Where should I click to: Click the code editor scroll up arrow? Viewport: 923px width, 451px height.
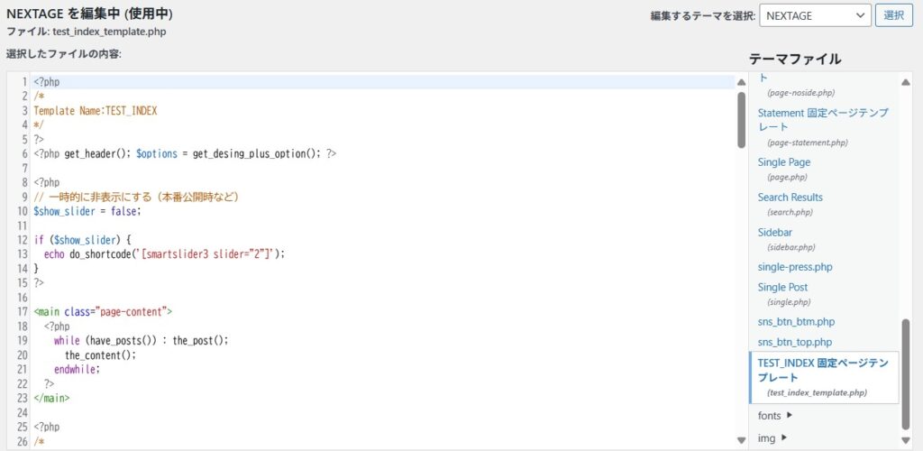pyautogui.click(x=741, y=82)
